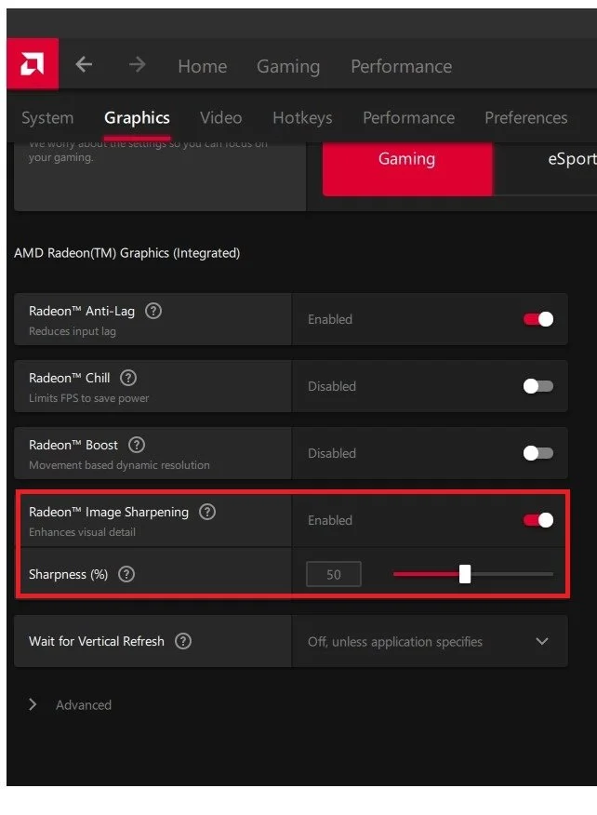Enable Radeon Boost toggle
597x815 pixels.
click(x=538, y=453)
